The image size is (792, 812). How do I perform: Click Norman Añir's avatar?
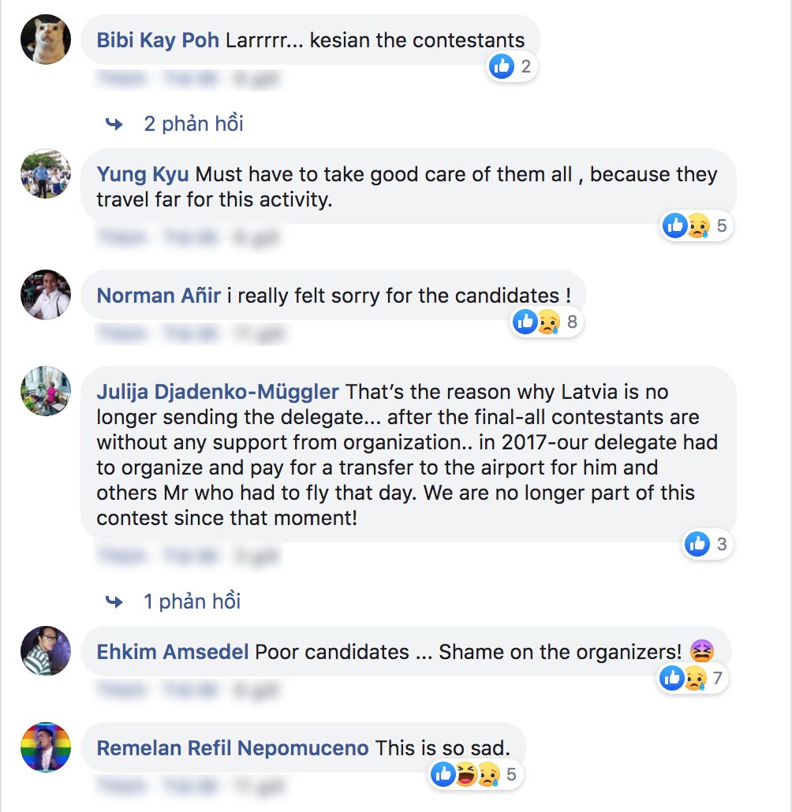pyautogui.click(x=46, y=296)
